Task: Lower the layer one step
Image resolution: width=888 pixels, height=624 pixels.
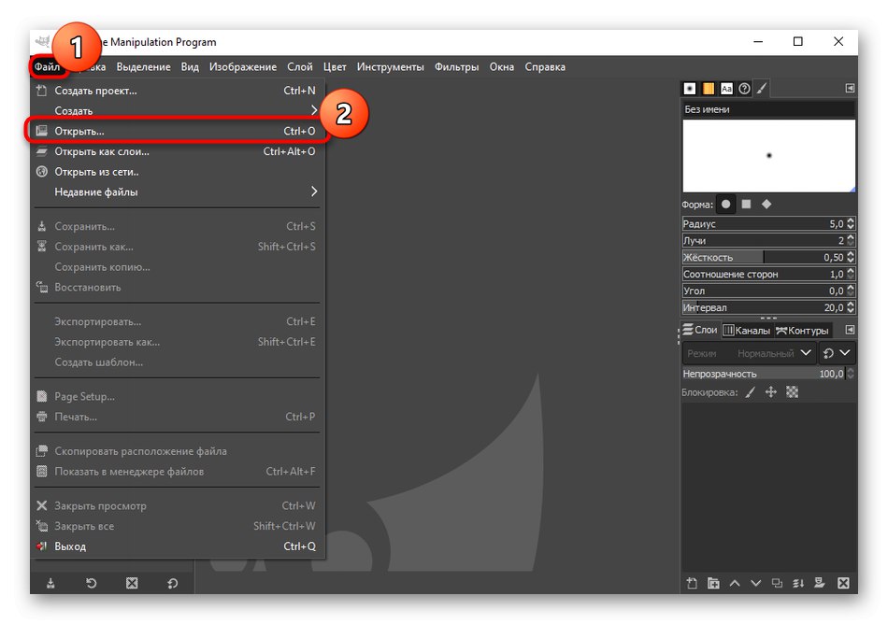Action: [755, 583]
